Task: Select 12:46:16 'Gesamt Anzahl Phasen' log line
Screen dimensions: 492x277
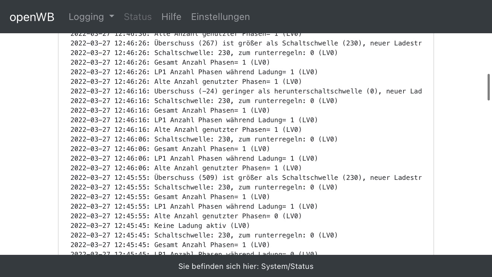Action: coord(170,110)
